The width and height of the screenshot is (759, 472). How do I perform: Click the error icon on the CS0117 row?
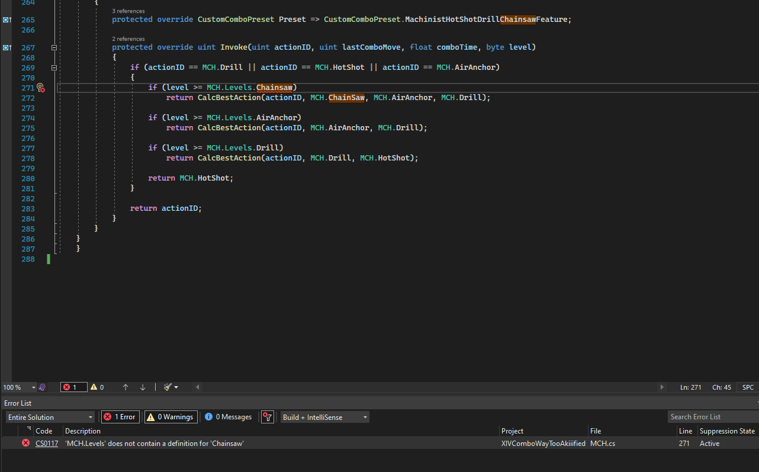click(x=25, y=443)
